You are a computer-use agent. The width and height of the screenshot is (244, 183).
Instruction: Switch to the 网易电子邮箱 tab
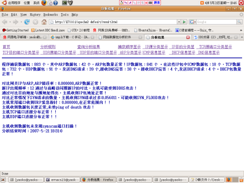click(x=25, y=37)
